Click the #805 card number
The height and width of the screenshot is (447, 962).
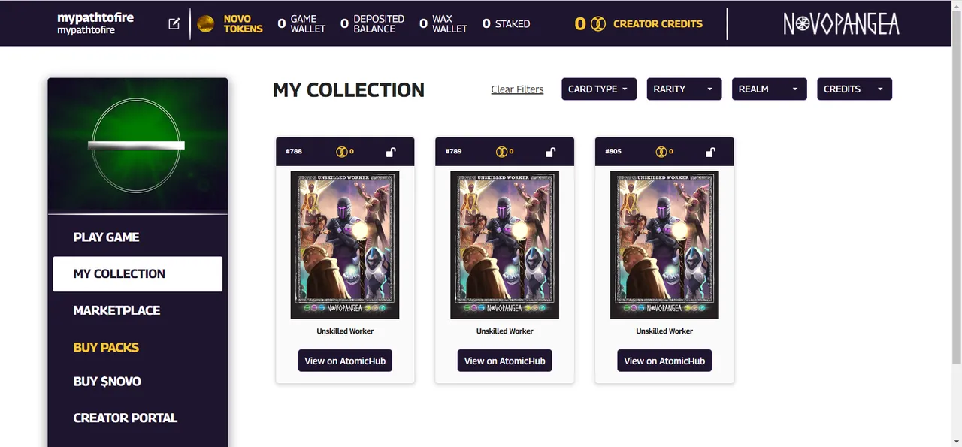click(x=613, y=152)
